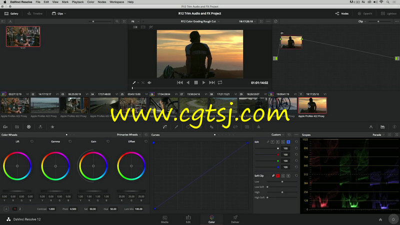Click the Contrast value field
400x225 pixels.
[x=52, y=209]
